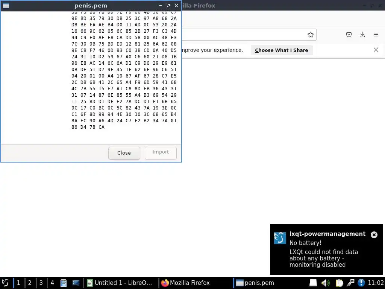Open the Firefox hamburger application menu
Screen dimensions: 385x289
376,35
